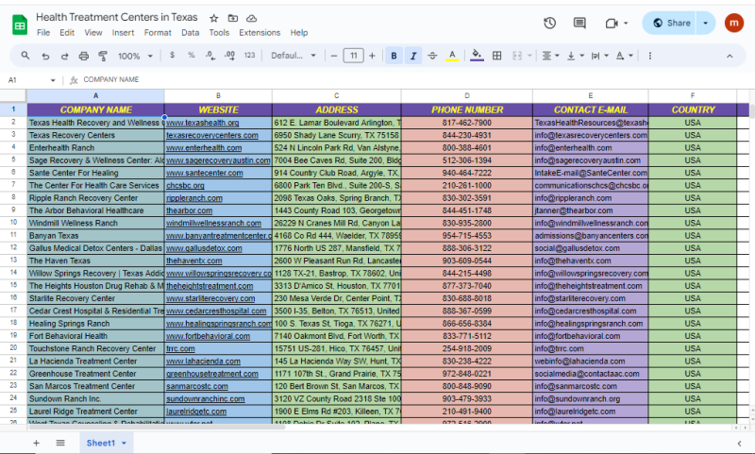Decrease font size minus button
This screenshot has width=755, height=454.
(334, 56)
